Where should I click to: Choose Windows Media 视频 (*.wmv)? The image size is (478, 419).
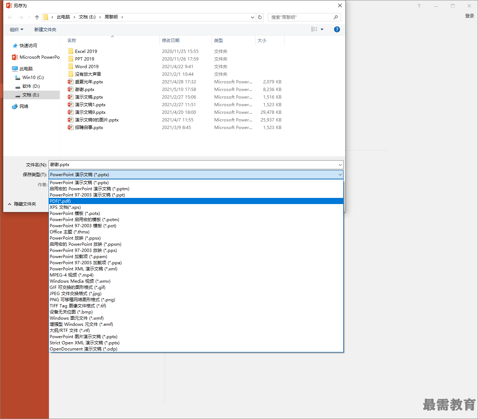[x=196, y=281]
